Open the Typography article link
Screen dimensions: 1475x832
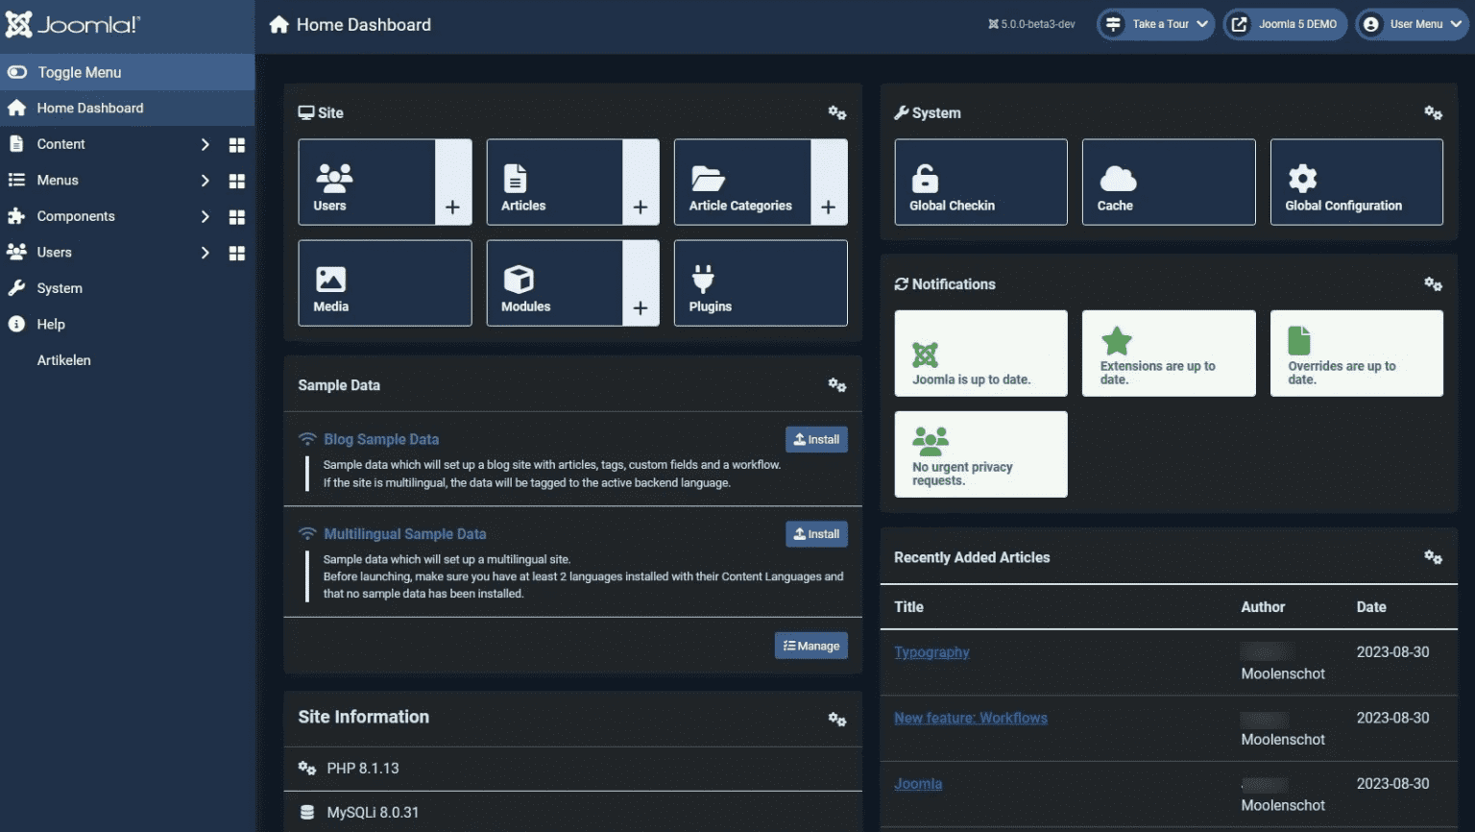pyautogui.click(x=931, y=652)
